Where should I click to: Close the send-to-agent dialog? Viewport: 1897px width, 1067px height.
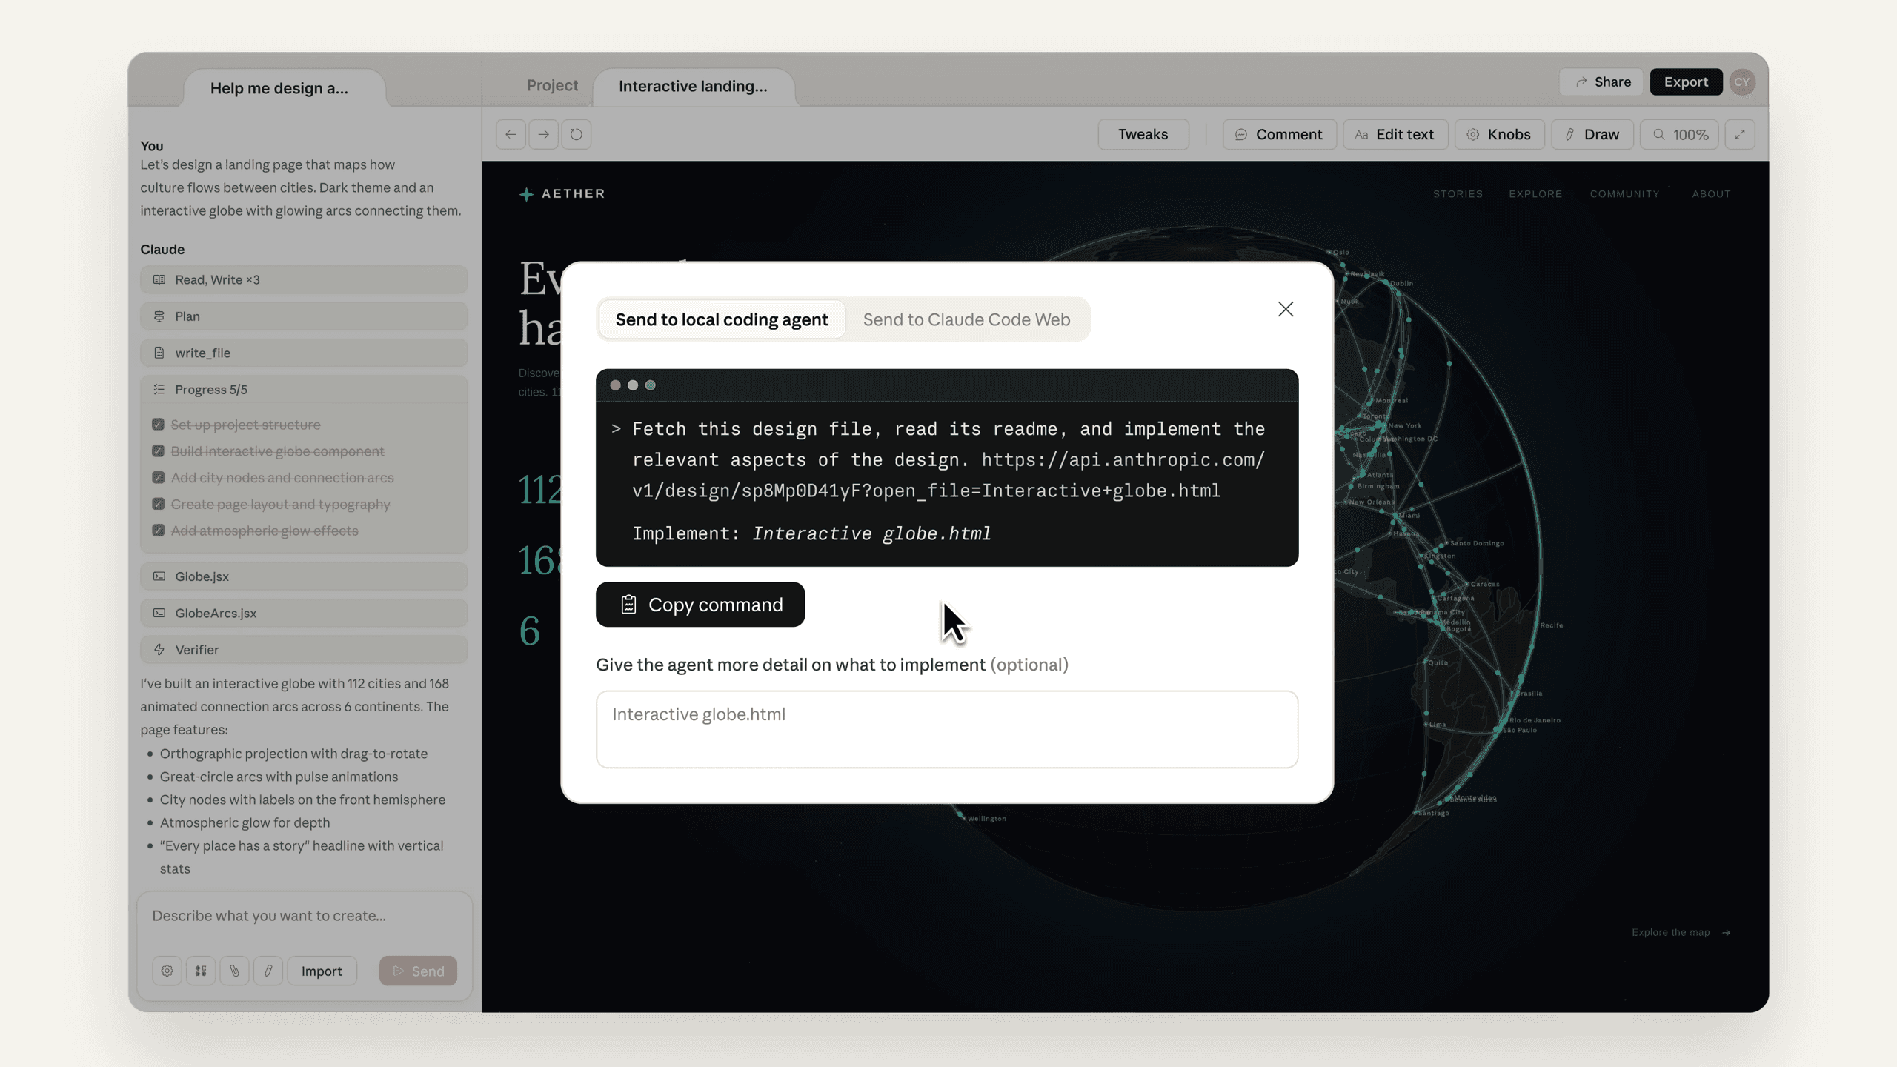click(1286, 309)
